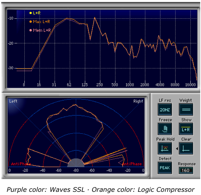
Task: Click the -80 center scale marker
Action: (76, 170)
